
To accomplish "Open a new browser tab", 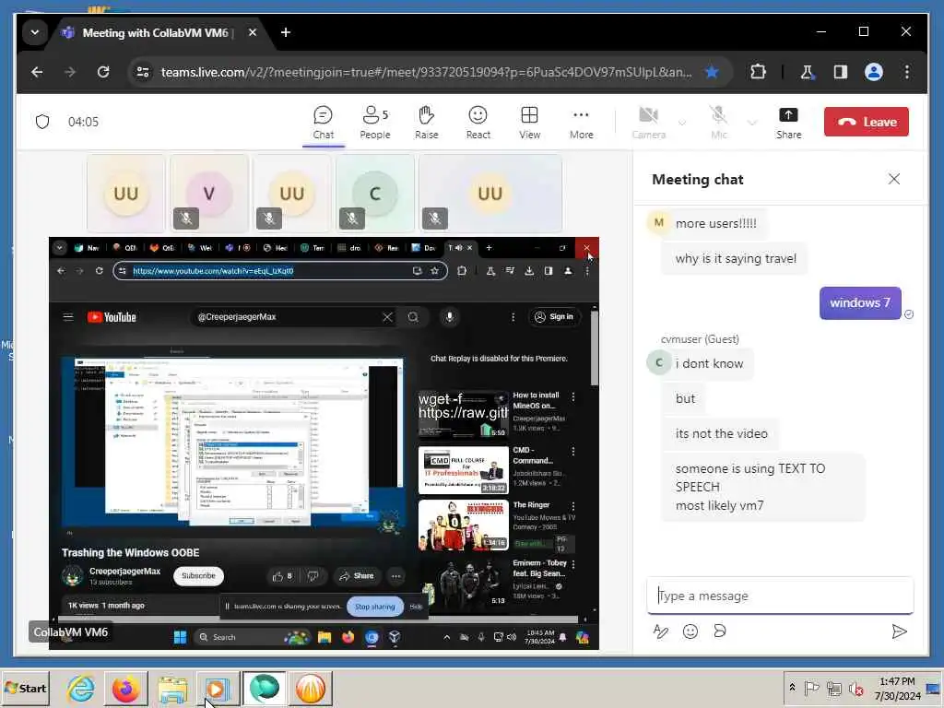I will pyautogui.click(x=286, y=32).
